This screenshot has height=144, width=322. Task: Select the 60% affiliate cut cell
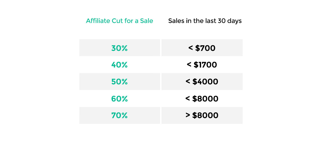(120, 98)
